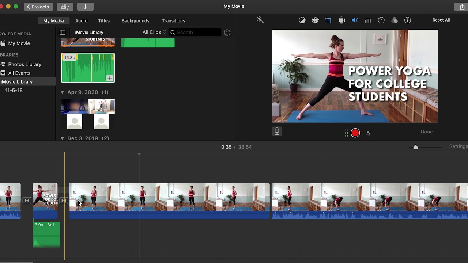The width and height of the screenshot is (468, 263).
Task: Select the forward-bend clip in timeline
Action: pyautogui.click(x=370, y=201)
